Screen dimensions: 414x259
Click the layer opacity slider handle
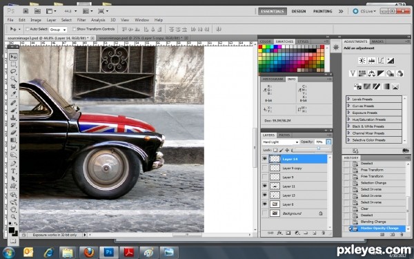(319, 148)
